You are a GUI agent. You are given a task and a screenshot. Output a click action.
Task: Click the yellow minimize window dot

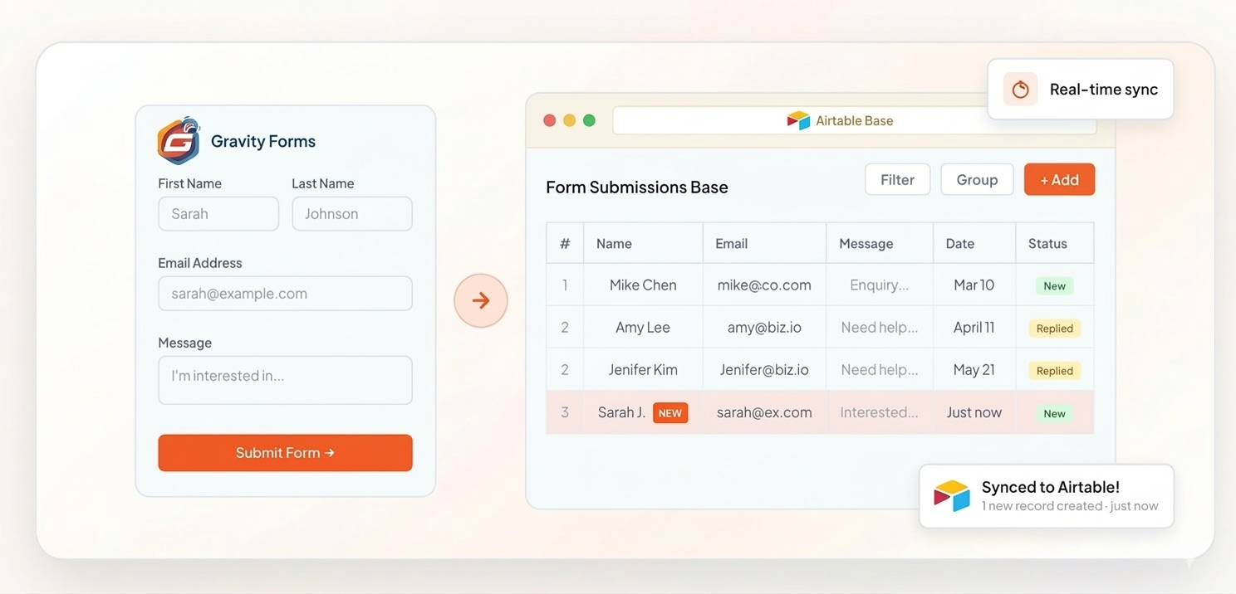pyautogui.click(x=569, y=120)
